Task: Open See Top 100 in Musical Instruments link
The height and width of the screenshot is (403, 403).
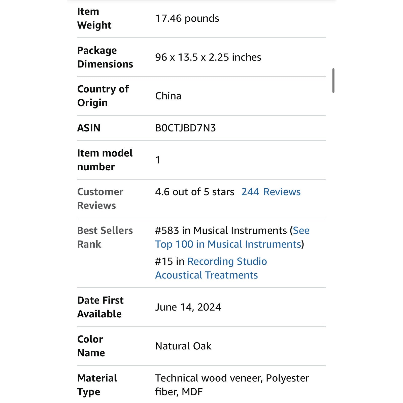Action: click(232, 238)
